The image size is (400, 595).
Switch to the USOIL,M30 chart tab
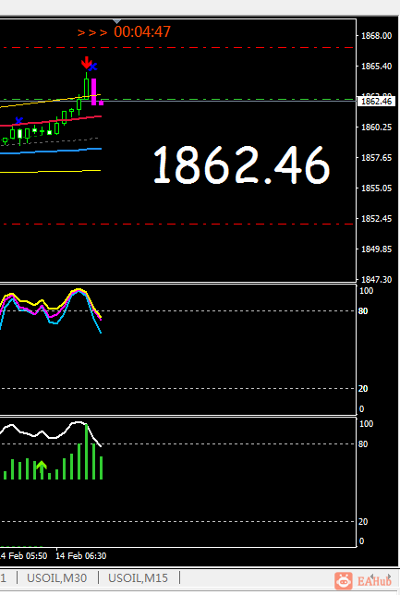click(x=57, y=578)
